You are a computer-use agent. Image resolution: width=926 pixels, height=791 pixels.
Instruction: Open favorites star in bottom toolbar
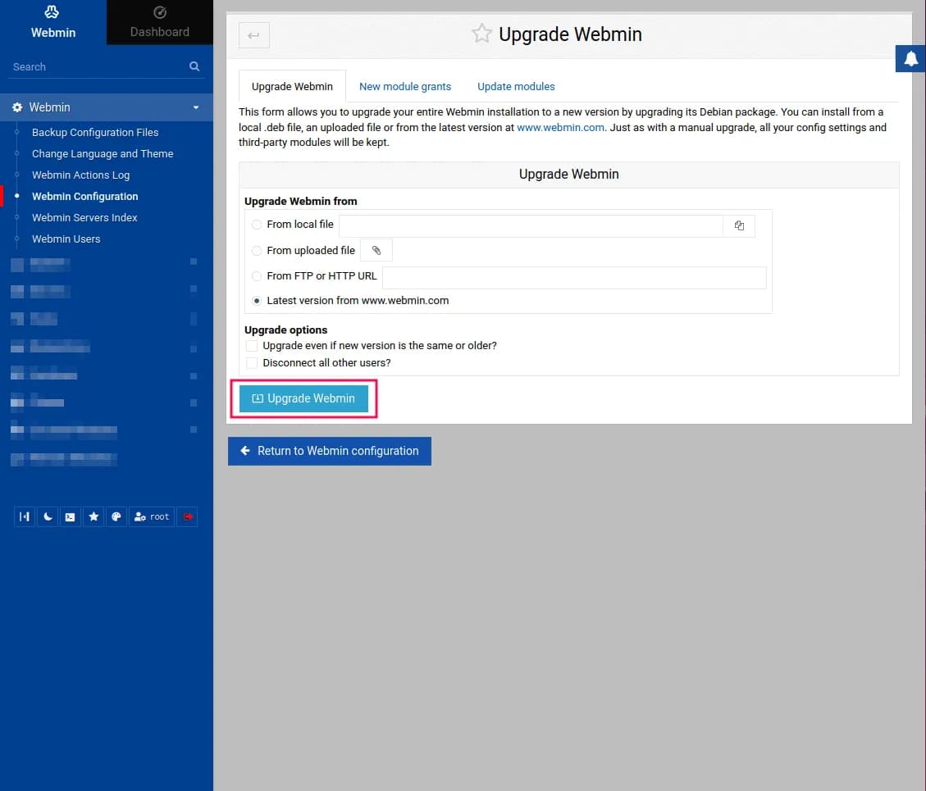94,516
